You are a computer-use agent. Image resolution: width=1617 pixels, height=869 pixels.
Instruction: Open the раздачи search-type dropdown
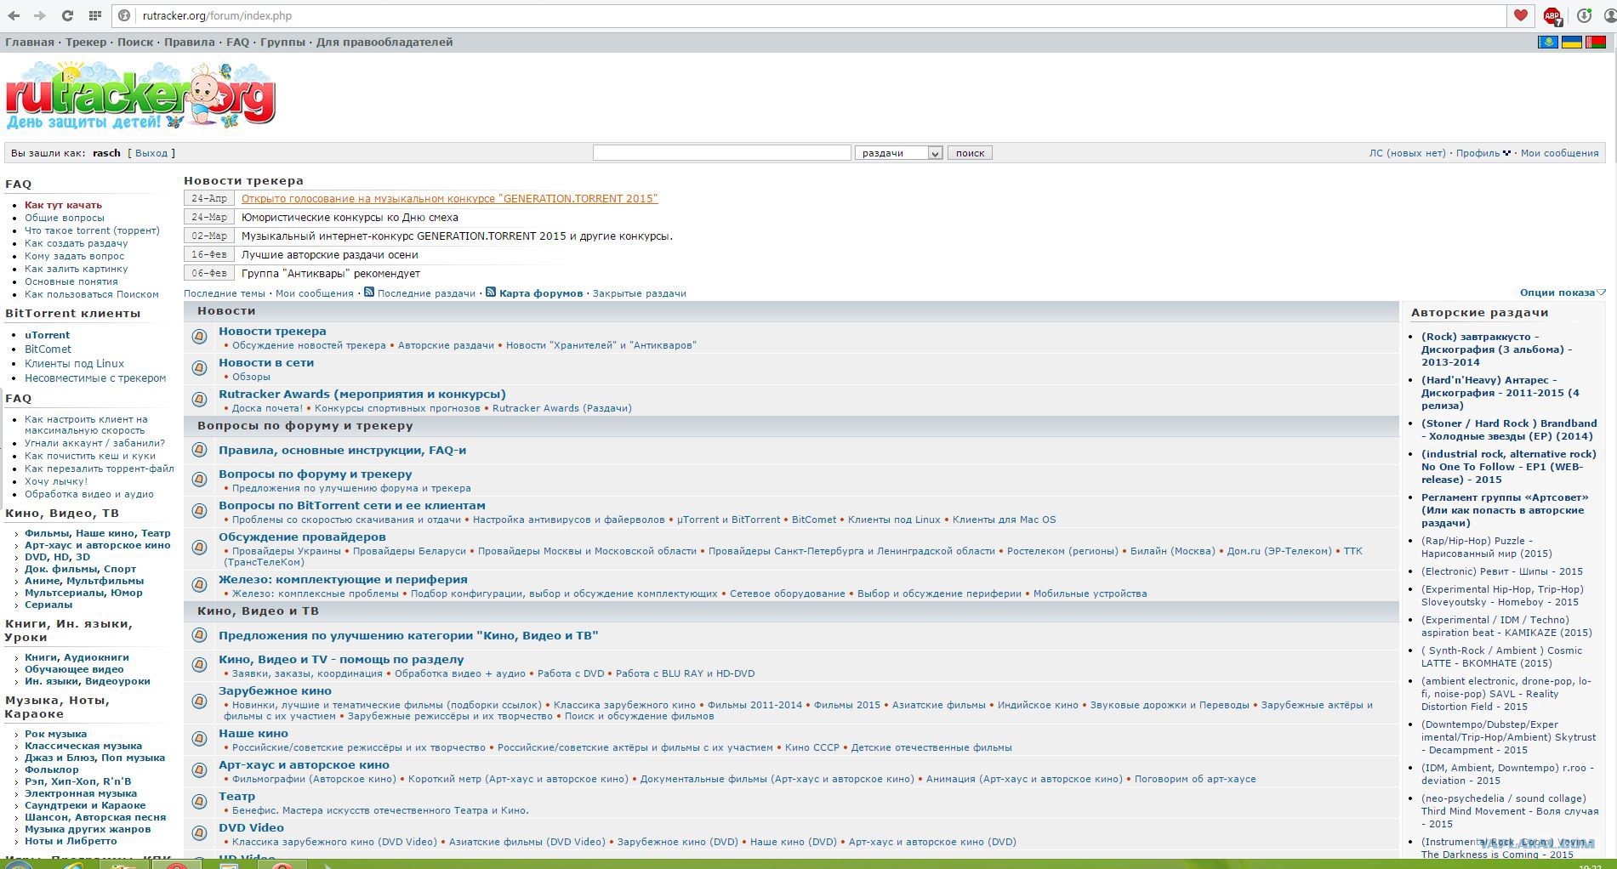point(898,153)
